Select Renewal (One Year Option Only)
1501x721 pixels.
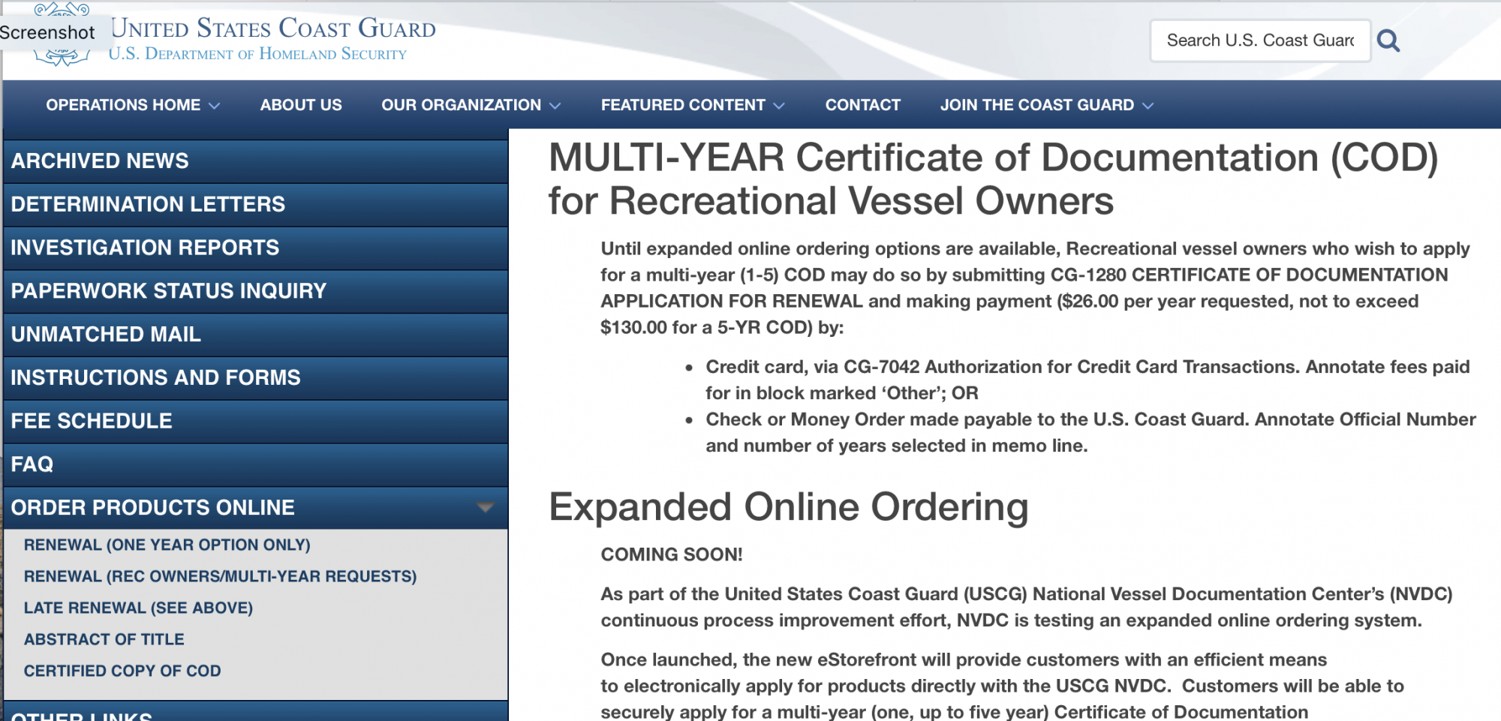[x=167, y=545]
